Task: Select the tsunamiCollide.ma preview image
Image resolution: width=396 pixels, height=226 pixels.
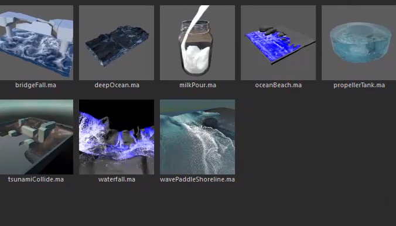Action: tap(37, 137)
